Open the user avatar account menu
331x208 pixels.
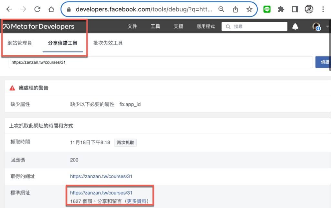click(316, 26)
